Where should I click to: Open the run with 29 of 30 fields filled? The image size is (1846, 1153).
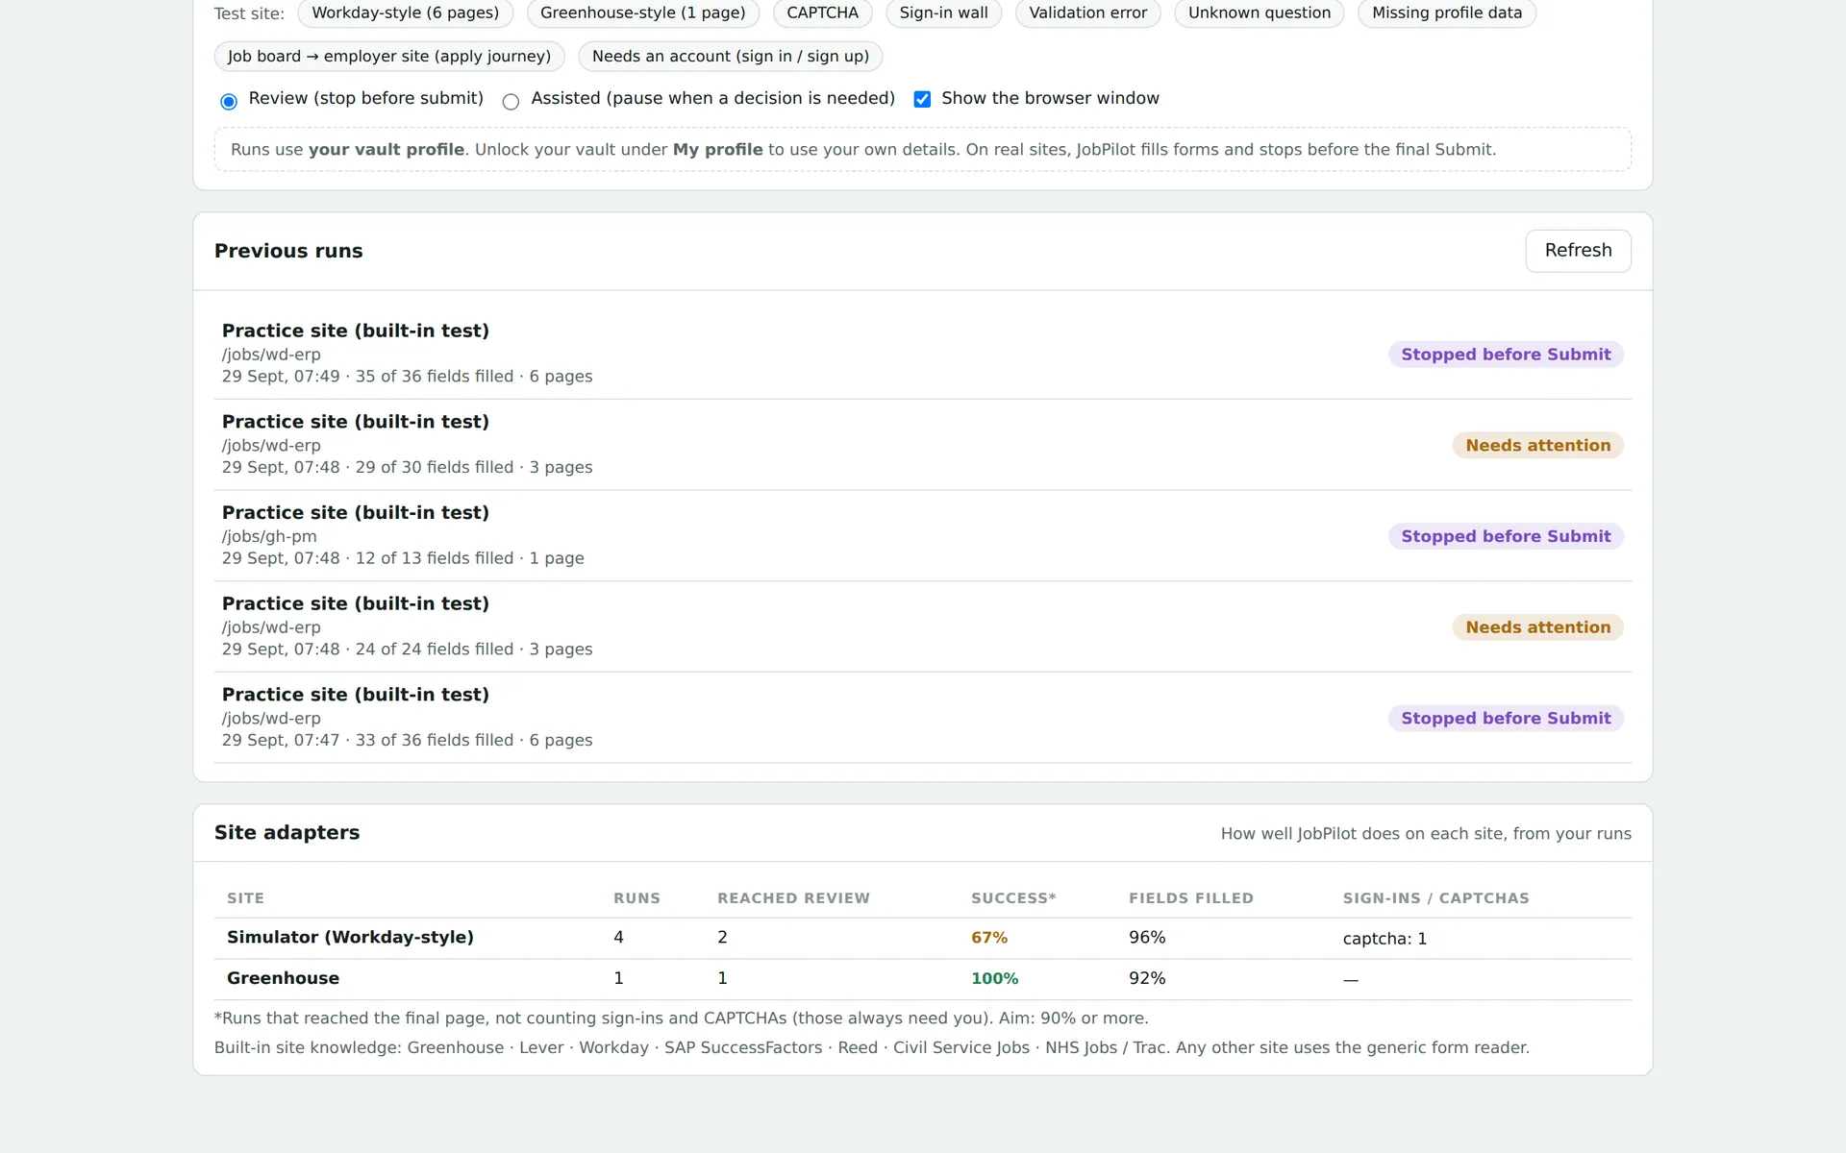pyautogui.click(x=922, y=445)
